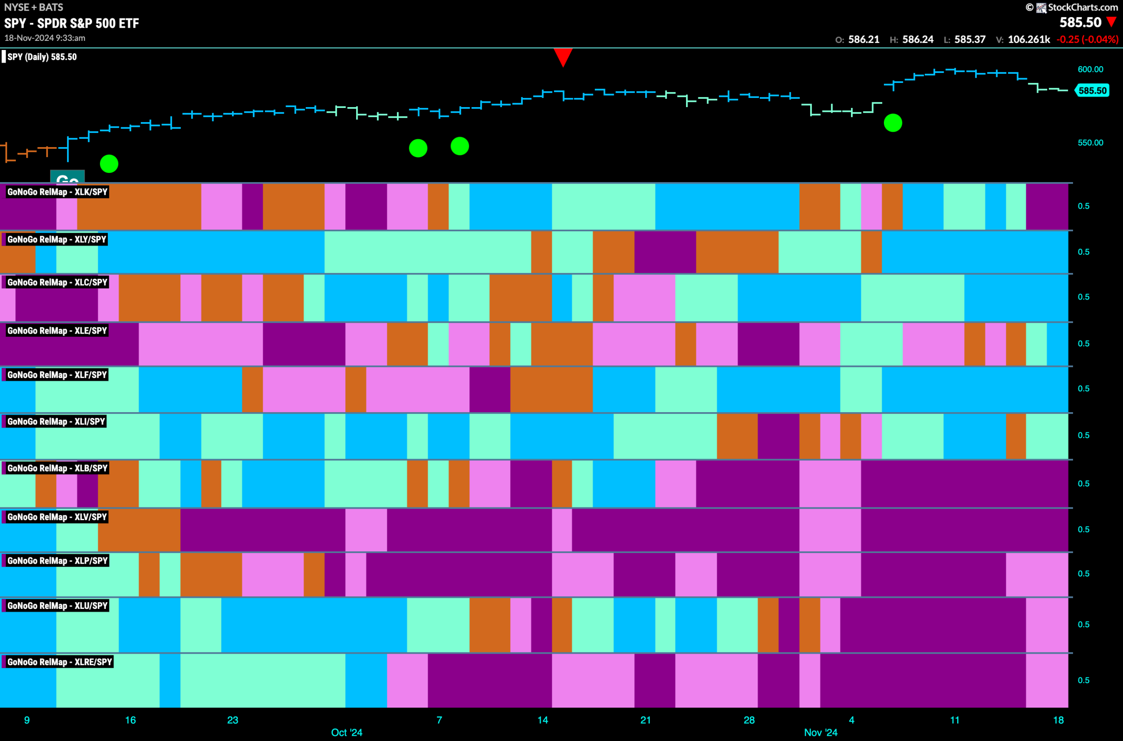Click the SPY (Daily) 585.50 legend label
This screenshot has height=741, width=1123.
42,57
